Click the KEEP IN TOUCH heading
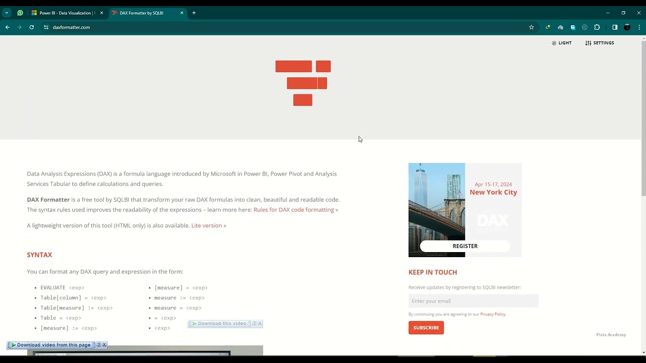Screen dimensions: 646x363 point(433,272)
